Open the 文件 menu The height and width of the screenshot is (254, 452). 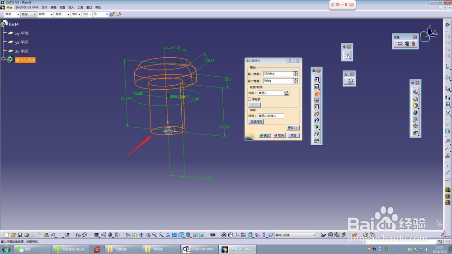pyautogui.click(x=44, y=8)
